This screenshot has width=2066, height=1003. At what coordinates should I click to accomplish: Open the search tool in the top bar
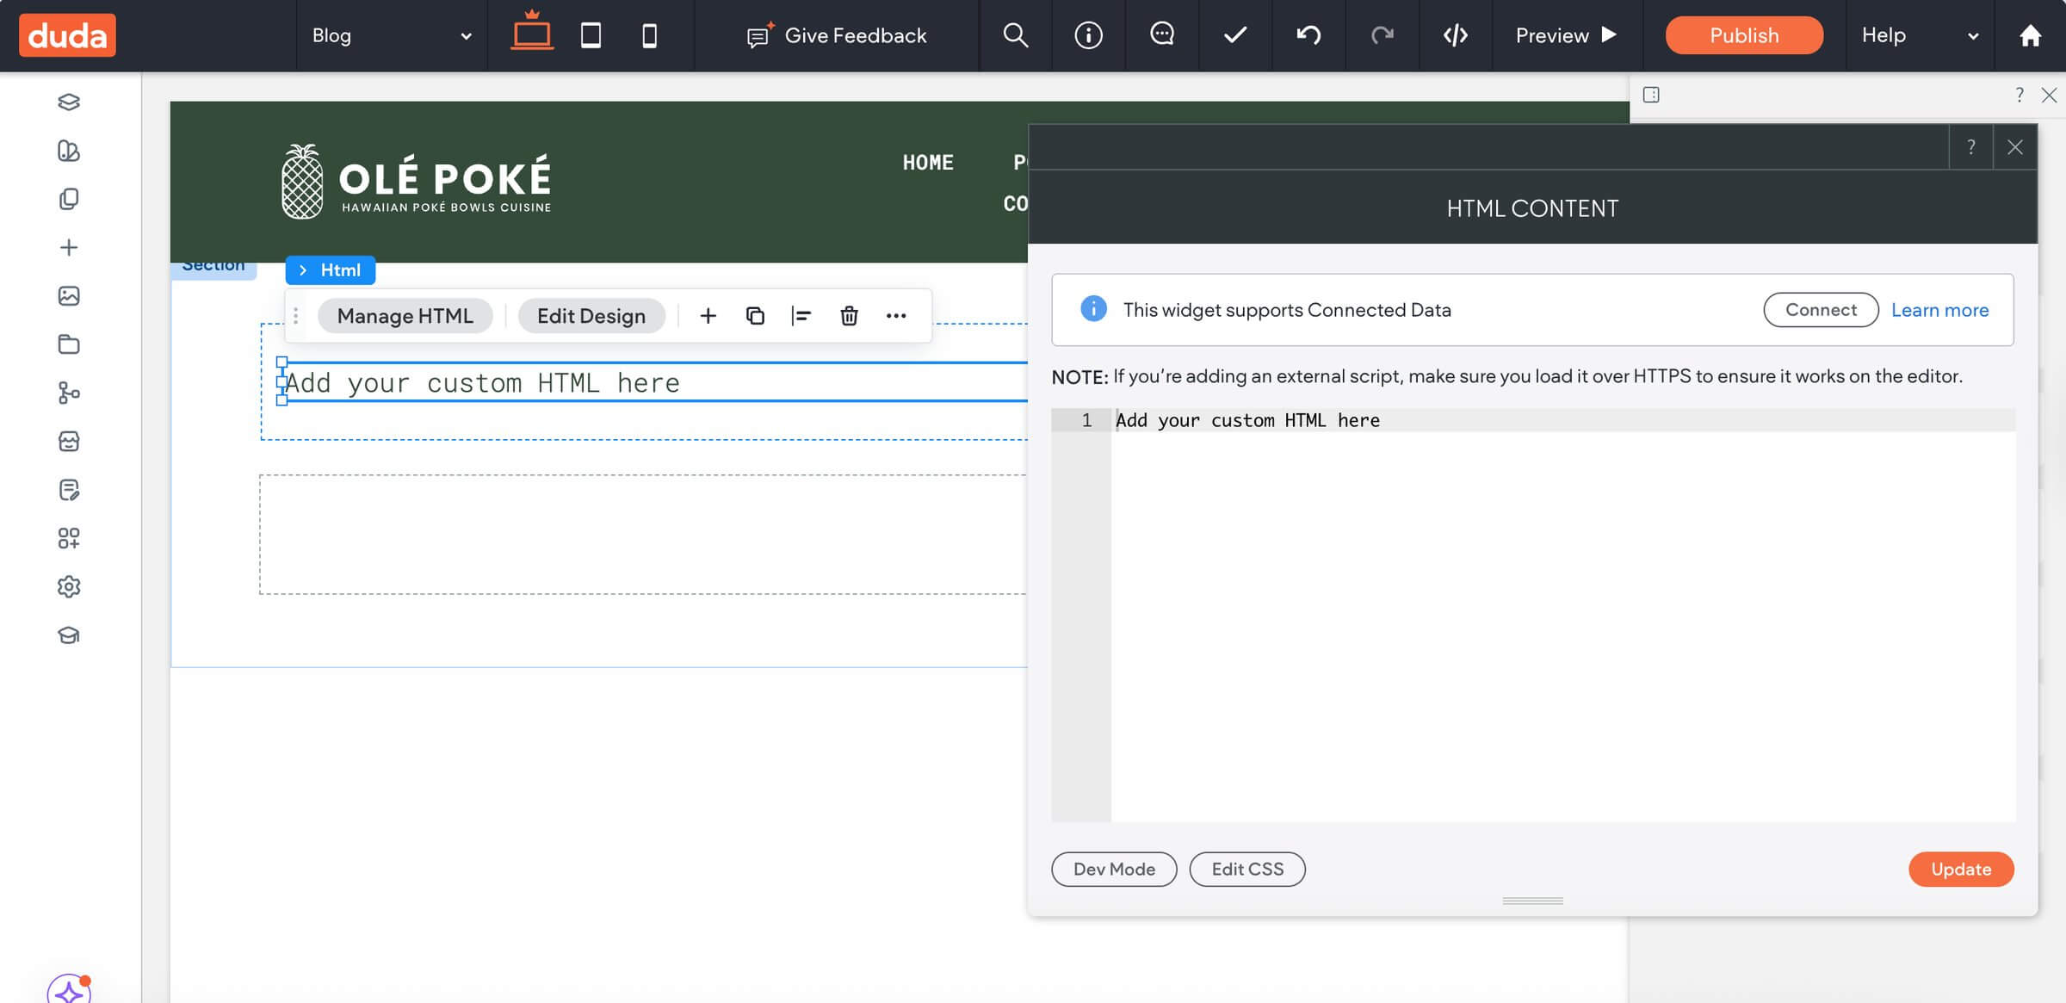(x=1014, y=35)
